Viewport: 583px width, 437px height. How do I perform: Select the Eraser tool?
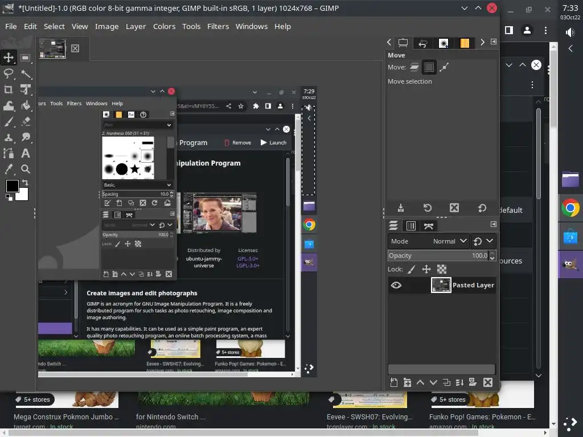click(x=25, y=122)
